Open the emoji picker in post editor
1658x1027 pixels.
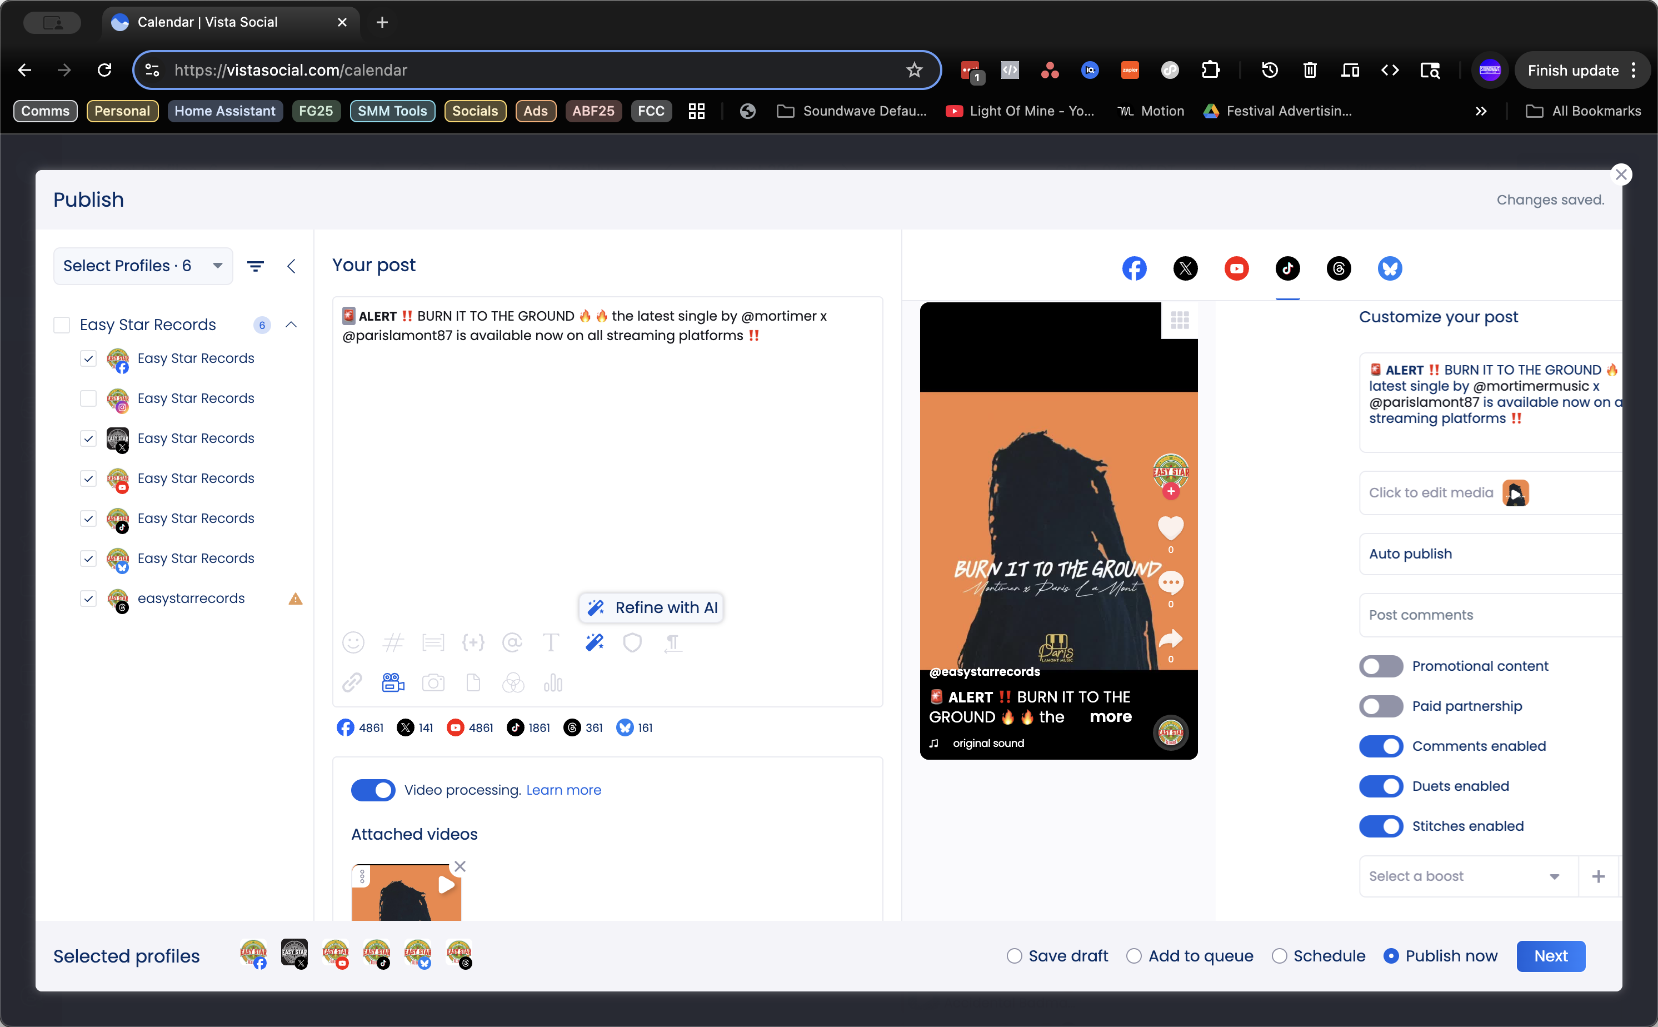coord(353,642)
